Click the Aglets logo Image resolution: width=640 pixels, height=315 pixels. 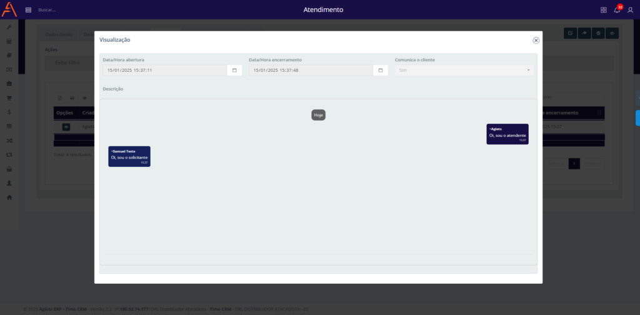9,10
